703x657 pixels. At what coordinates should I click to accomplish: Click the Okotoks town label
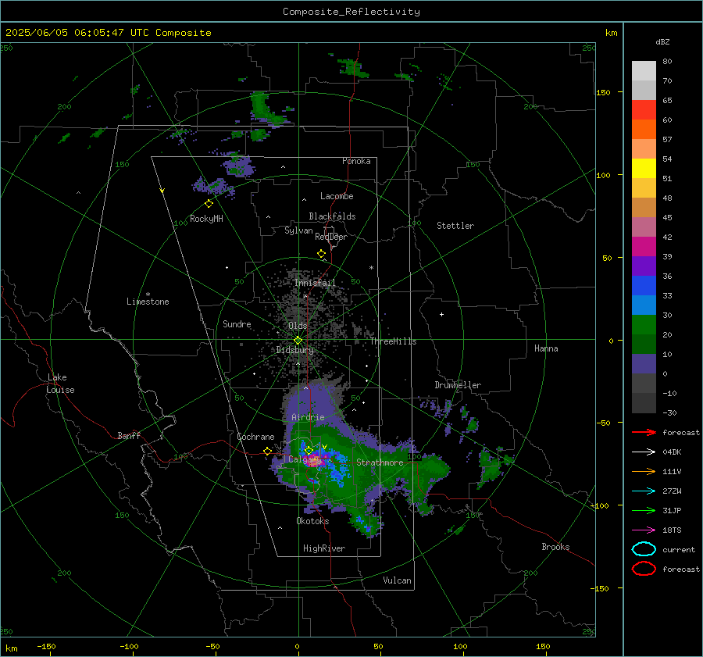pyautogui.click(x=312, y=521)
